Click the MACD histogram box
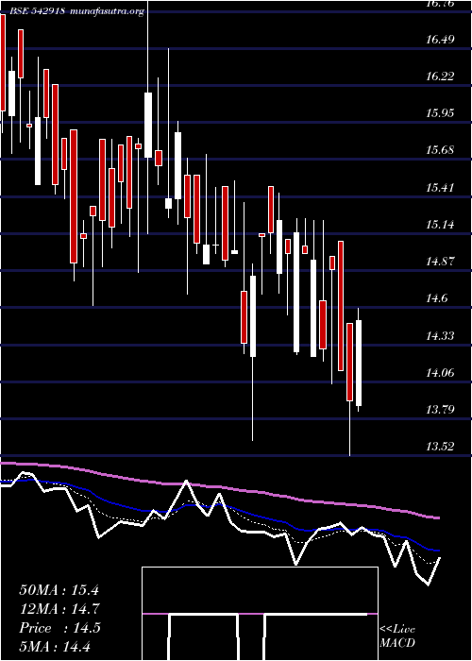 tap(260, 614)
